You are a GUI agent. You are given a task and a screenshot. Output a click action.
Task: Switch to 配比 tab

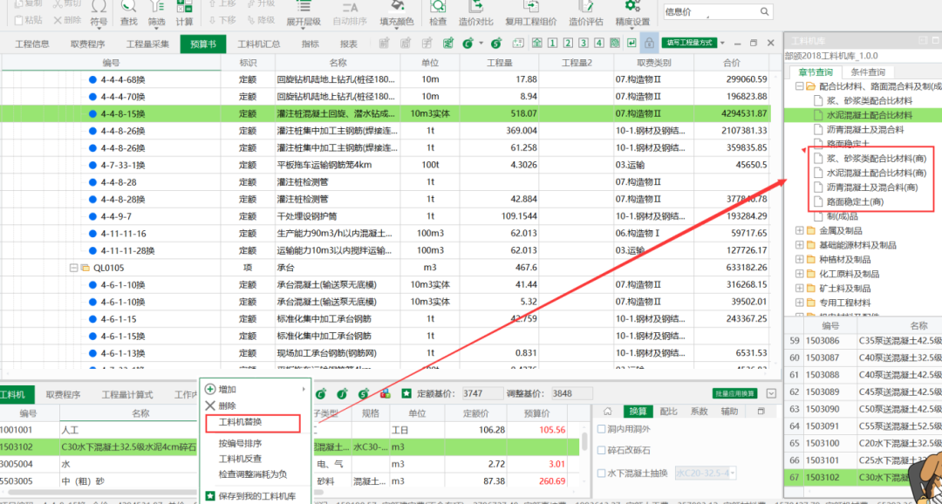tap(669, 412)
